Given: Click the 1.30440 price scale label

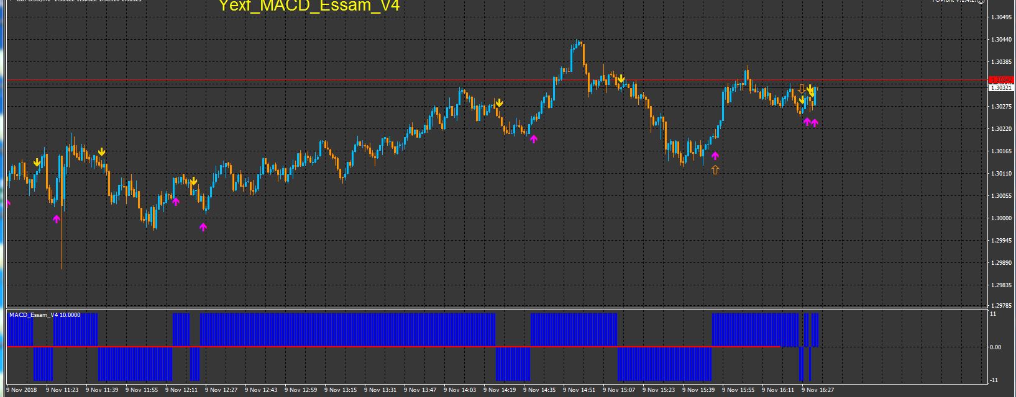Looking at the screenshot, I should 1000,40.
